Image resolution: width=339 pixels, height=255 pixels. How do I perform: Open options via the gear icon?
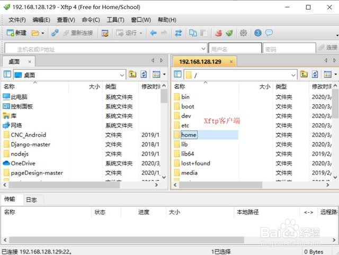244,33
